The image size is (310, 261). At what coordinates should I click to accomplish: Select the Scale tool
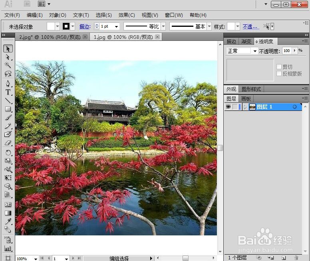click(x=8, y=161)
